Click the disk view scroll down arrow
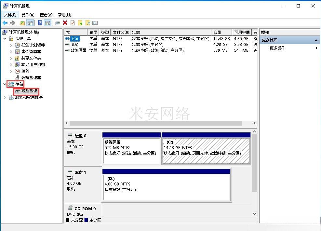 254,214
